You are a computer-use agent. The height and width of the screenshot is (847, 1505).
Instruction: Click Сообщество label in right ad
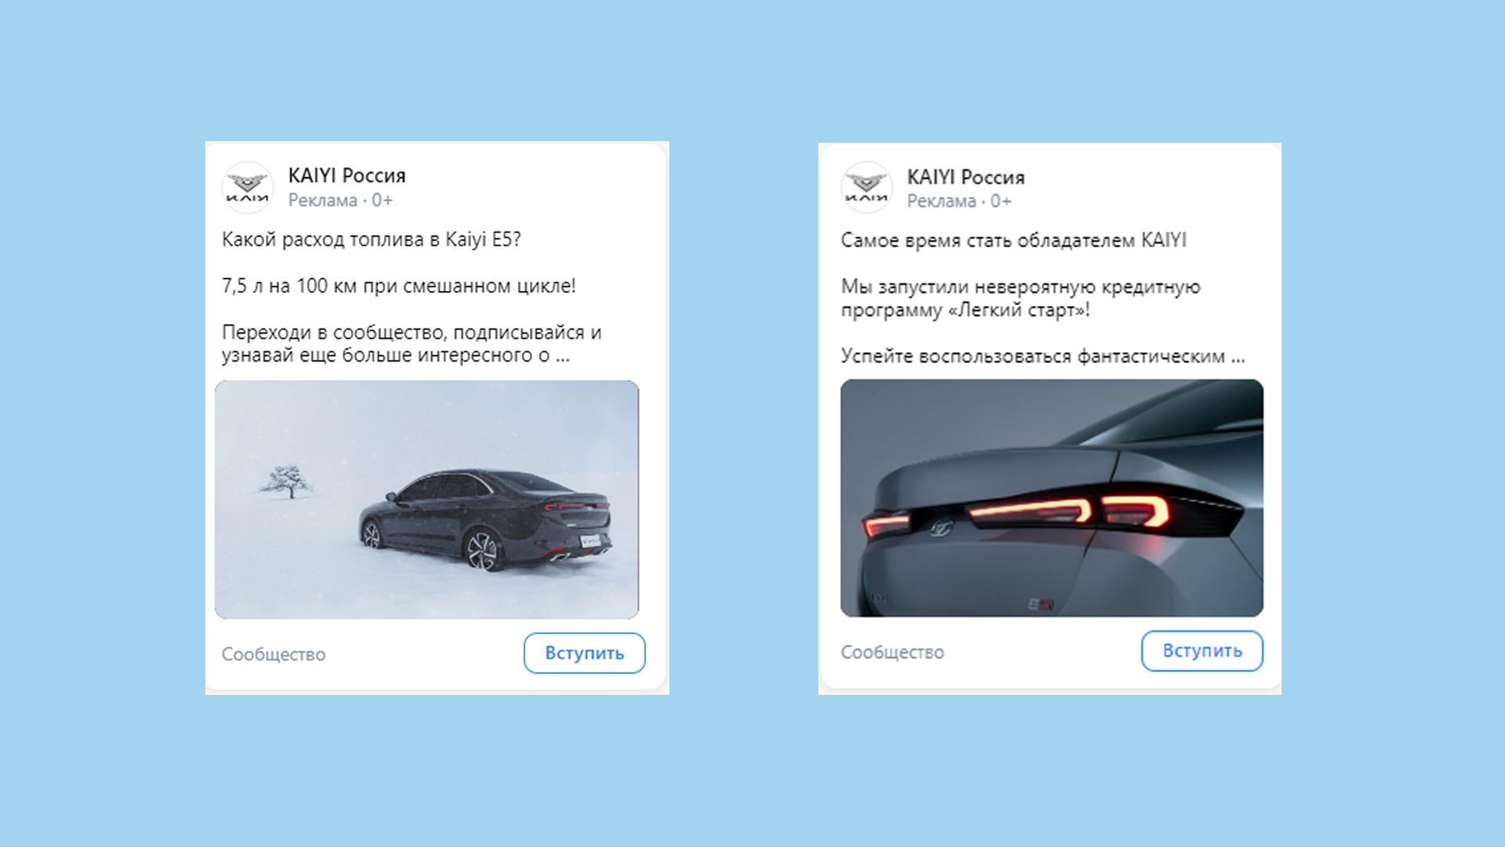(x=893, y=653)
